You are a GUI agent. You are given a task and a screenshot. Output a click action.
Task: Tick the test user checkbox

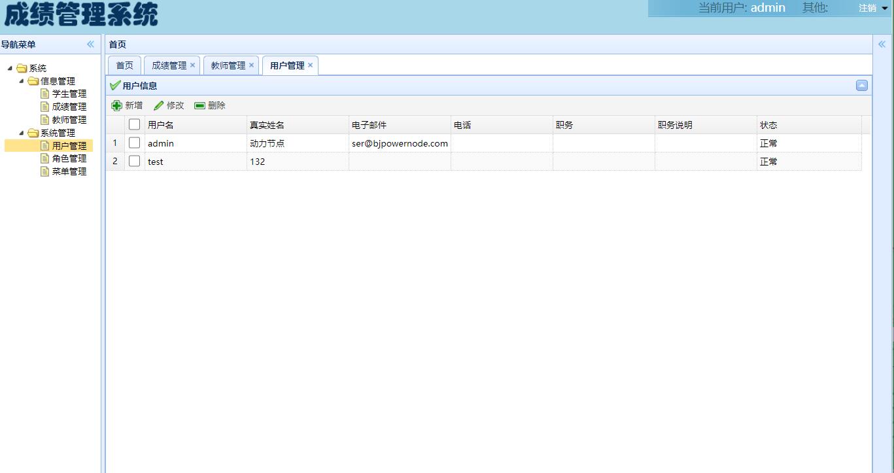134,161
